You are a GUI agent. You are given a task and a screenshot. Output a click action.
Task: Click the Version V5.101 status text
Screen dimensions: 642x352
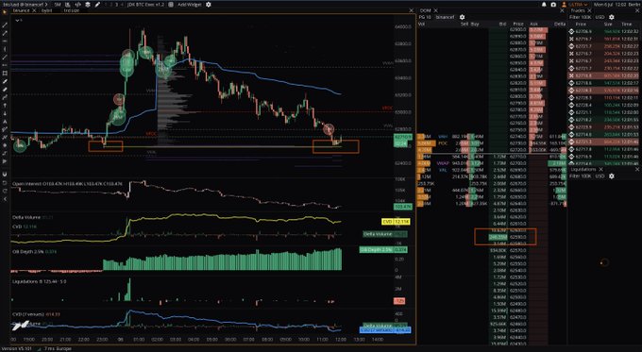point(17,349)
